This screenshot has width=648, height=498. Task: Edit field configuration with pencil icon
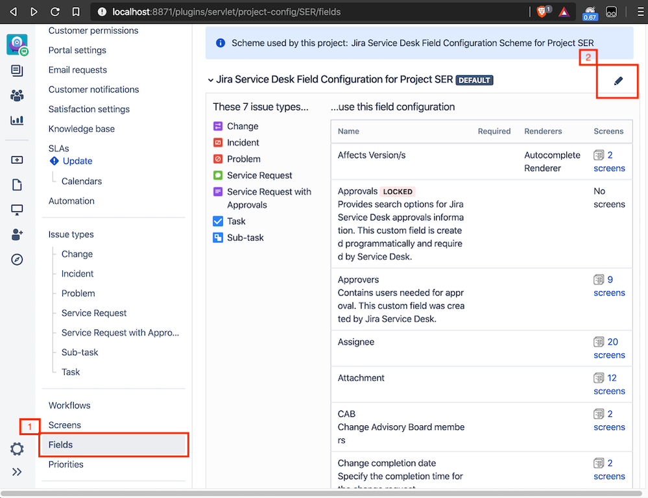[x=618, y=81]
